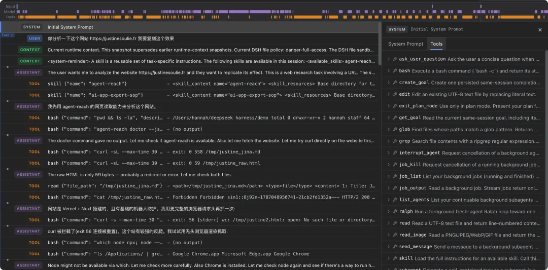548x270 pixels.
Task: Expand the job_kill tool chevron
Action: click(388, 165)
